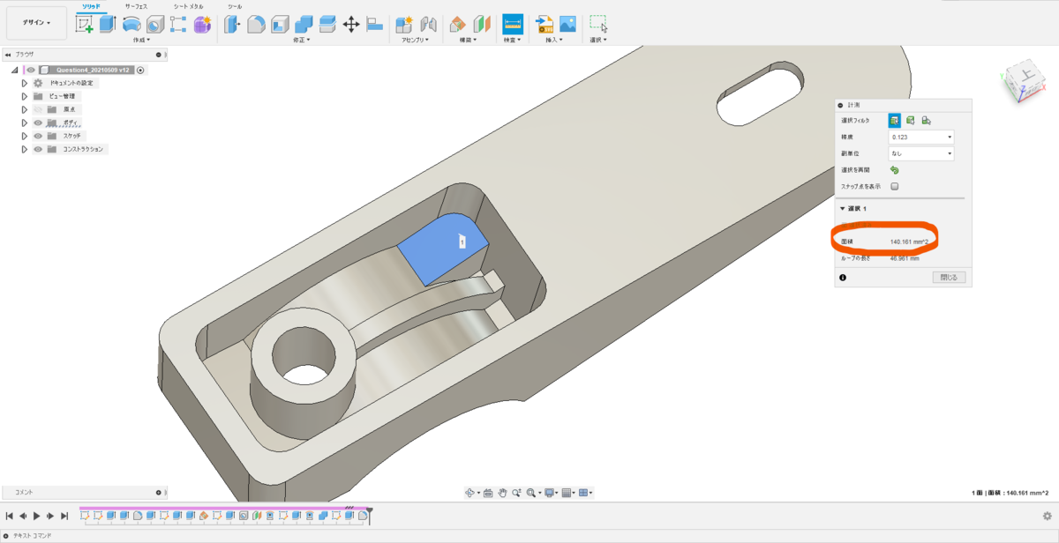Jump to the timeline end
1059x543 pixels.
coord(64,516)
